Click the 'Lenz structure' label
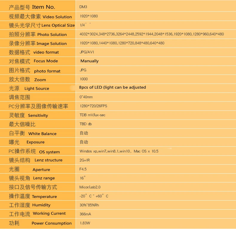 pos(48,160)
